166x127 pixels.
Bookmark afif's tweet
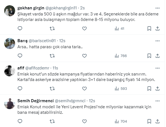(149, 88)
